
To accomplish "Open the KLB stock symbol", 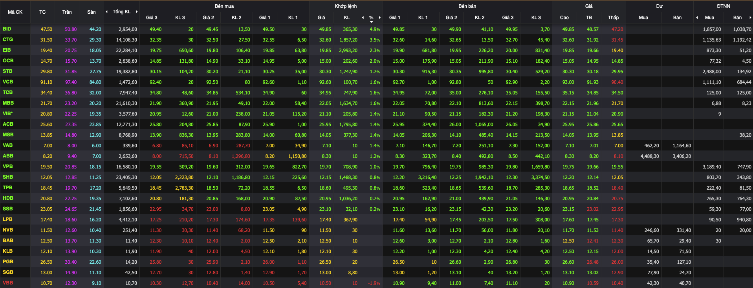I will click(7, 251).
